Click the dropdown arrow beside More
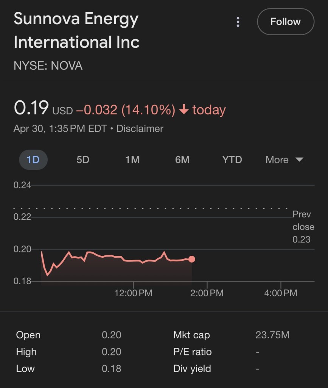 pos(299,160)
